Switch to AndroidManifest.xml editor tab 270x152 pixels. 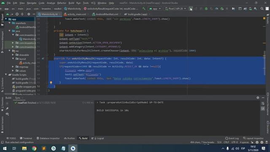[x=107, y=14]
